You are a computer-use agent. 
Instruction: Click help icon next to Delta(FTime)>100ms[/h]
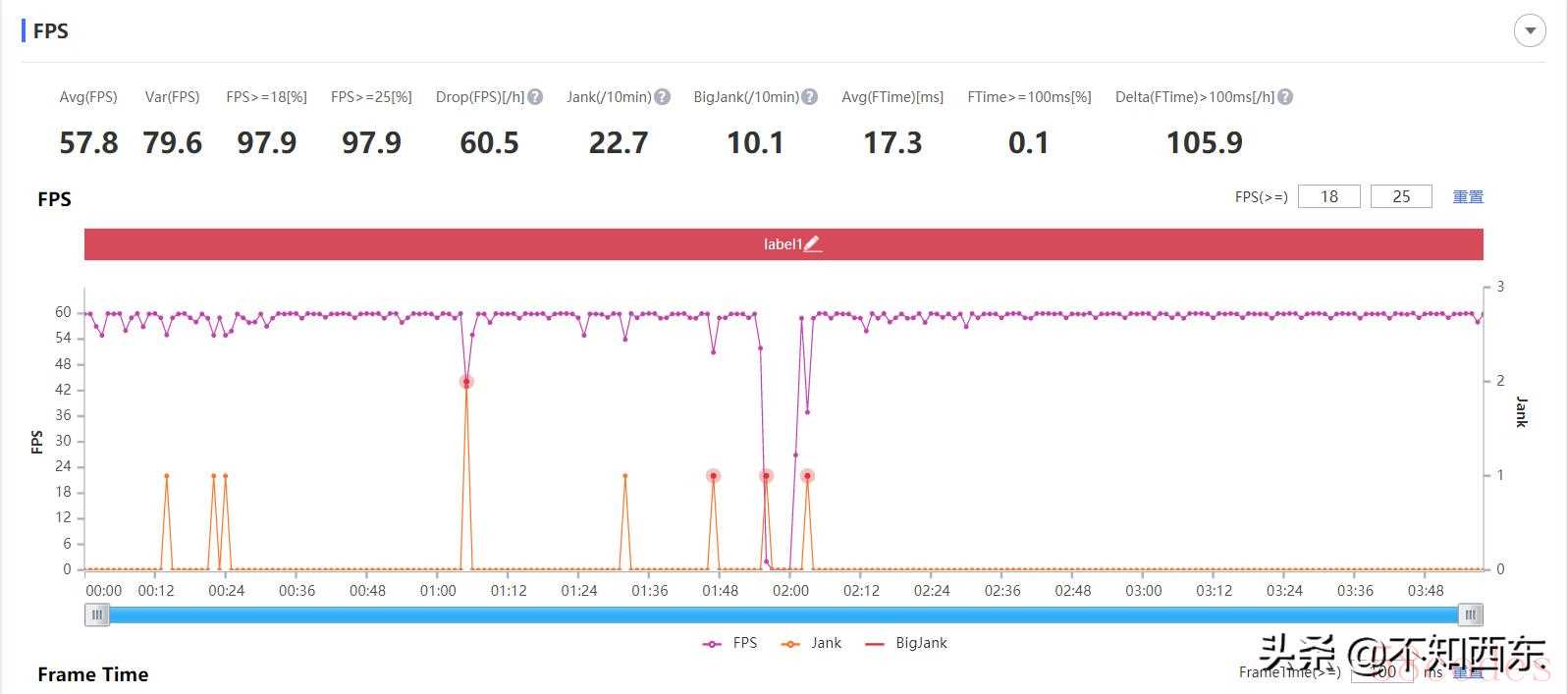click(x=1285, y=97)
